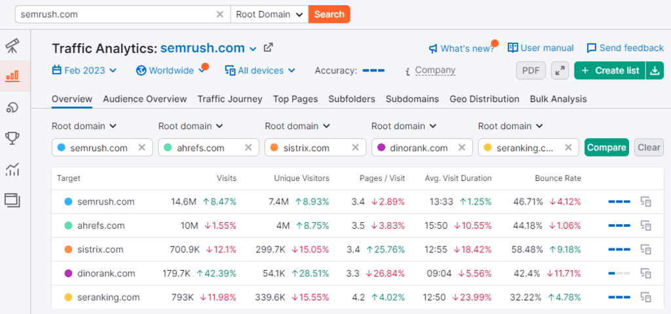This screenshot has width=671, height=314.
Task: Open the window panel sidebar icon
Action: click(x=12, y=200)
